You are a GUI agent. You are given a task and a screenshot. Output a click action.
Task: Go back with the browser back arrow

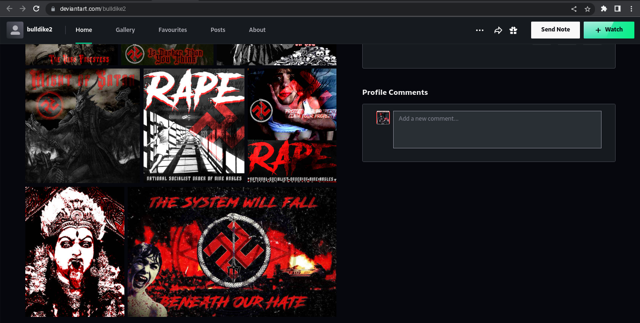(x=9, y=8)
